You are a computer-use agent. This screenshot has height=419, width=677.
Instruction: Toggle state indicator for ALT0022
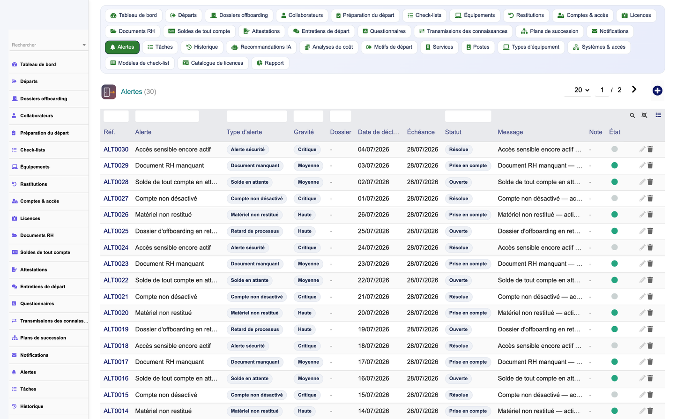(x=614, y=280)
